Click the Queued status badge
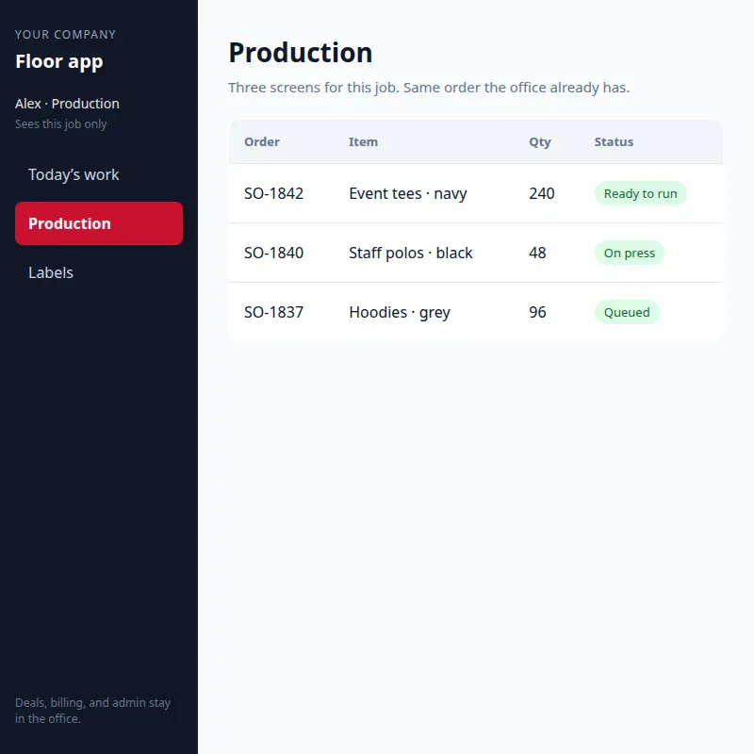 point(627,312)
